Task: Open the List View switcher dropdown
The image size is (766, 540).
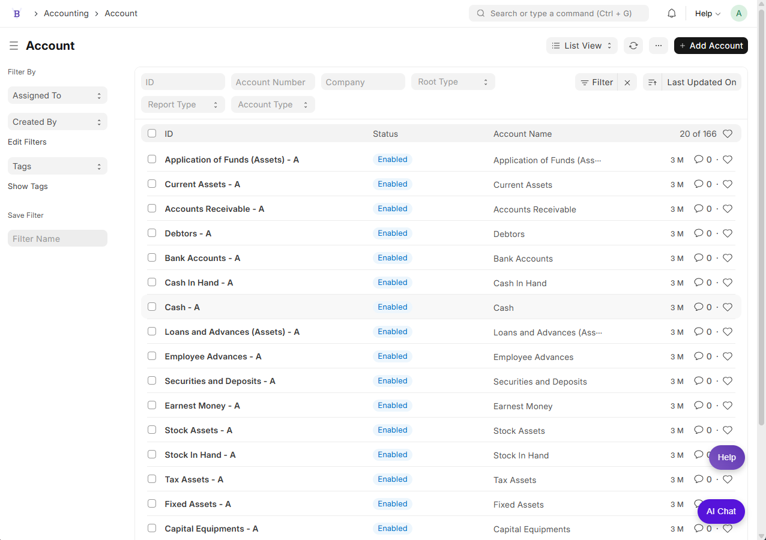Action: (x=582, y=46)
